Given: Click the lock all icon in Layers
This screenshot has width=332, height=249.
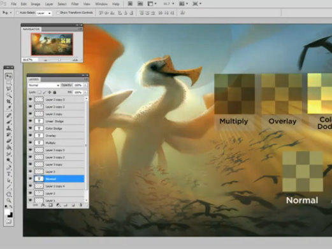Looking at the screenshot, I should [55, 92].
